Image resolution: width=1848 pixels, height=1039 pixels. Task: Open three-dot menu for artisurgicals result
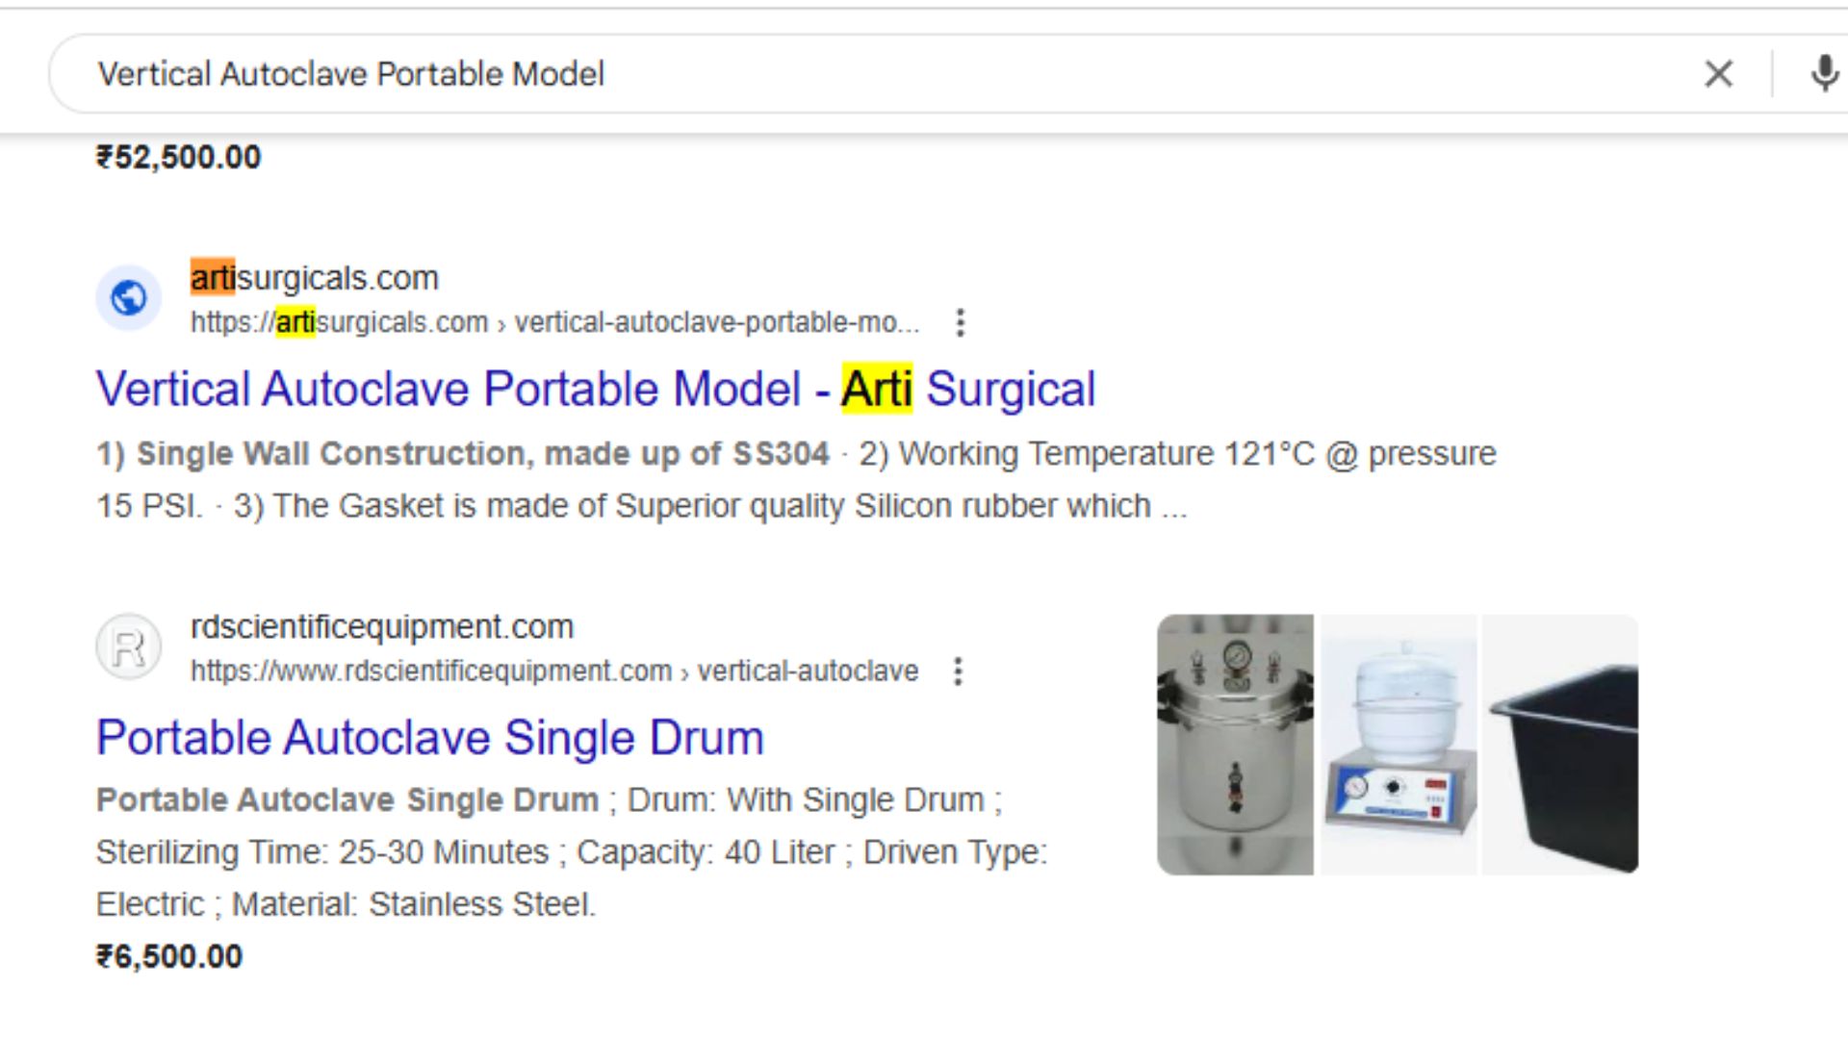click(x=960, y=322)
